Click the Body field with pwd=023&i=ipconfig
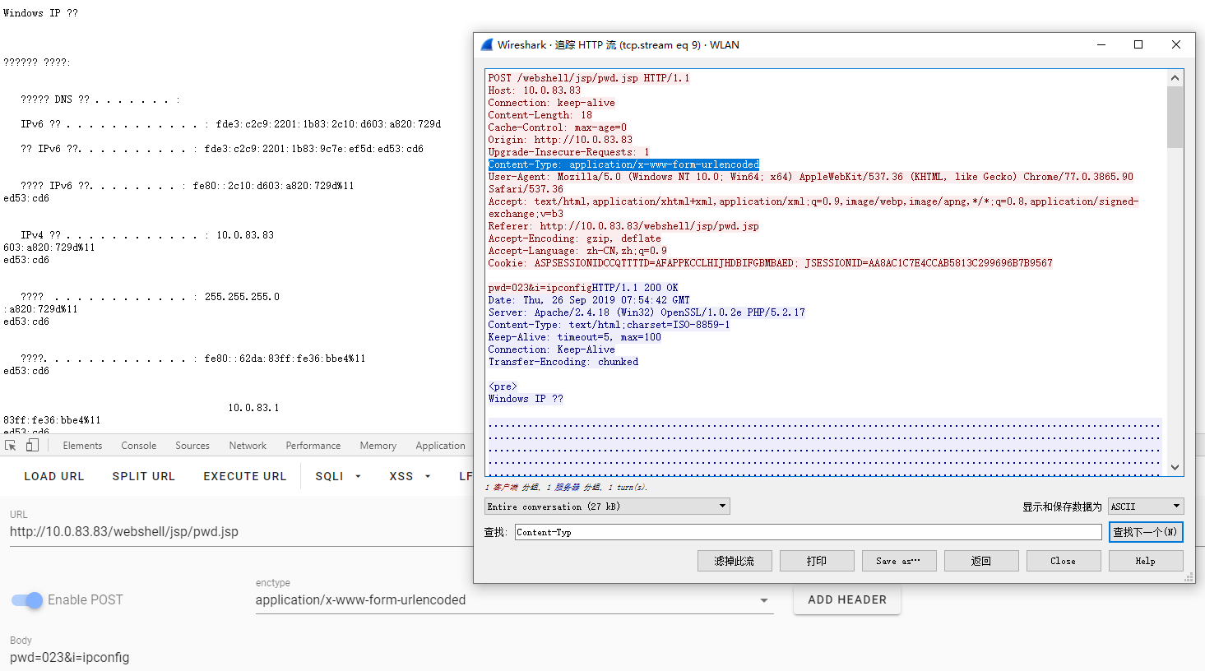The height and width of the screenshot is (671, 1205). pyautogui.click(x=69, y=657)
